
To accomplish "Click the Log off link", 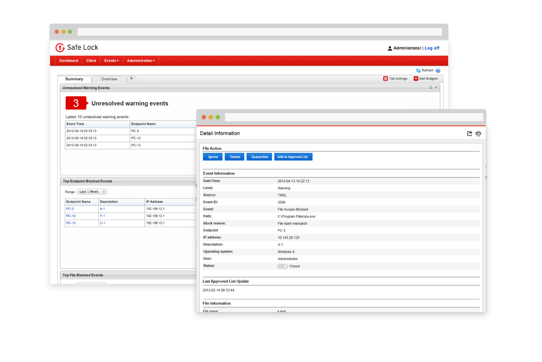I will pos(432,48).
